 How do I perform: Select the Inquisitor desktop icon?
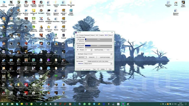(x=4, y=94)
